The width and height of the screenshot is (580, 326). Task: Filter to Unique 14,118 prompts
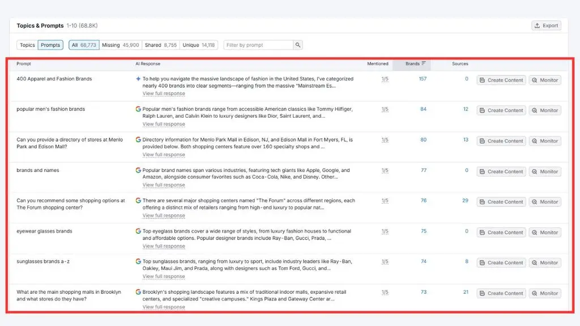[x=199, y=45]
